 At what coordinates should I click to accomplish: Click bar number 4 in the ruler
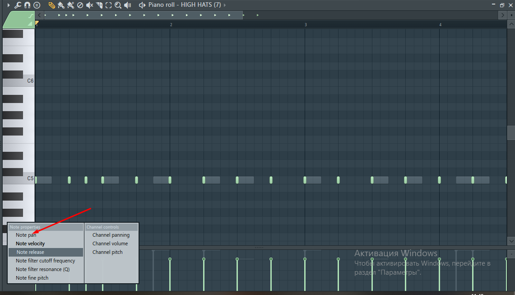tap(441, 25)
